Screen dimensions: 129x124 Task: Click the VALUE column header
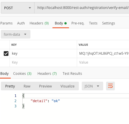(83, 45)
